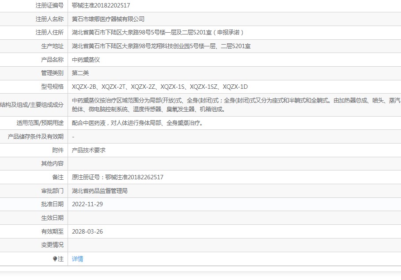Select the label 适用范围/预期用途

[x=40, y=123]
